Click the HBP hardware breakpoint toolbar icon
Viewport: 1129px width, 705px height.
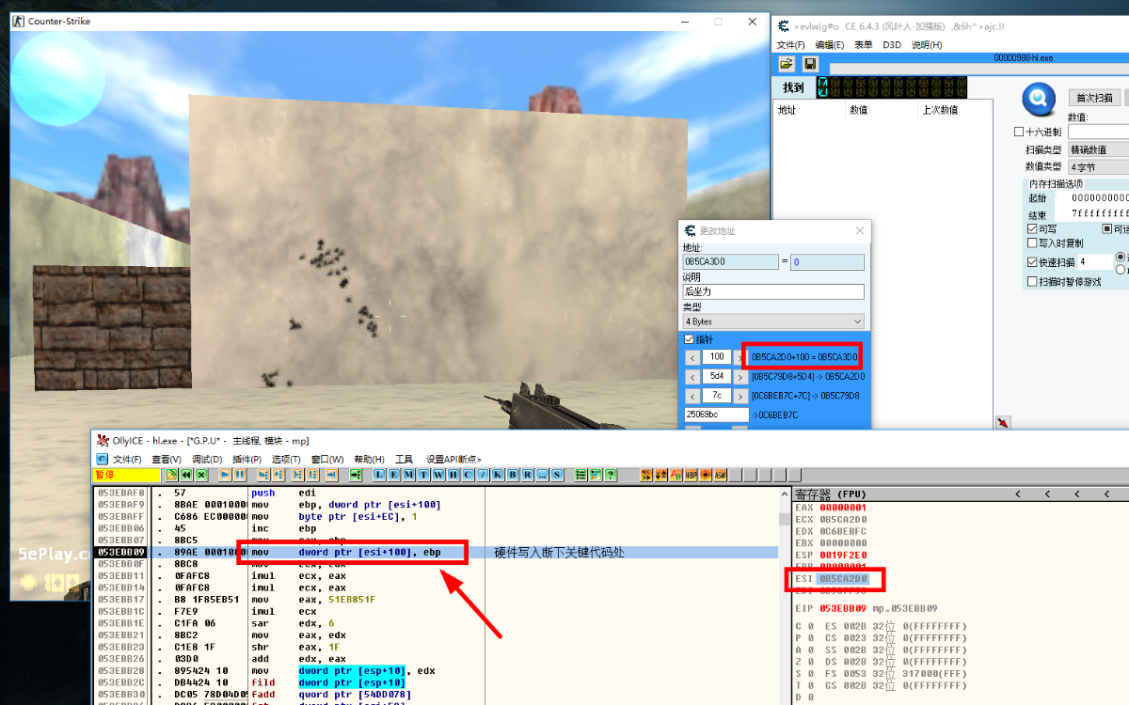[x=692, y=475]
